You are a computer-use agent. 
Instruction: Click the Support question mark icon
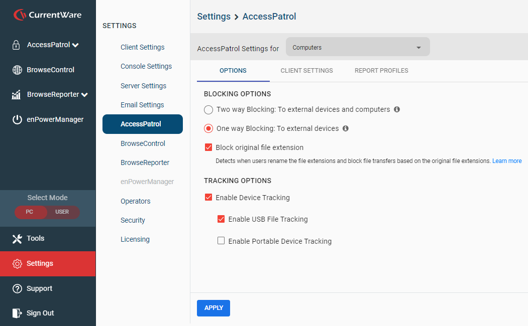[x=17, y=289]
